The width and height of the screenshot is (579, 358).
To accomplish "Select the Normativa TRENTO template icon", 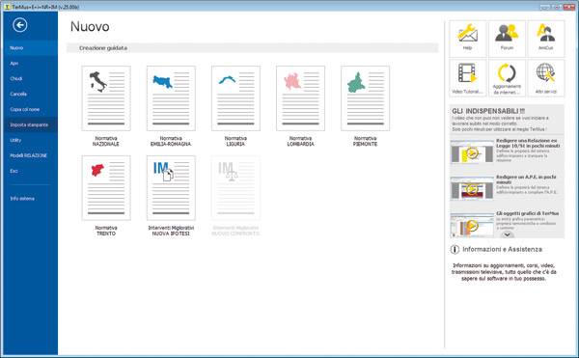I will tap(106, 188).
